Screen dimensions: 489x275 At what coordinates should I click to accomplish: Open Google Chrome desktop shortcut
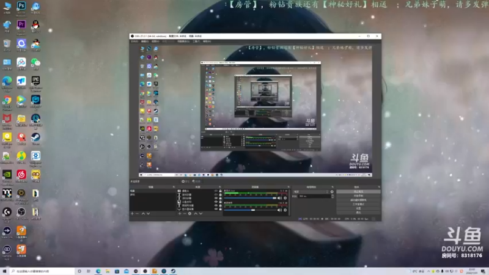tap(7, 103)
